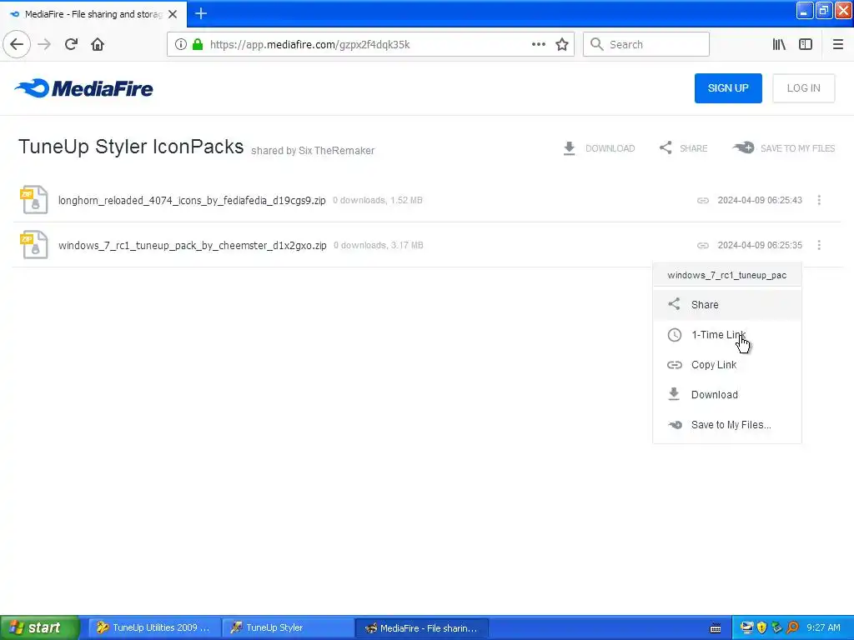Screen dimensions: 854x640
Task: Click the keyboard icon in the taskbar
Action: tap(715, 628)
